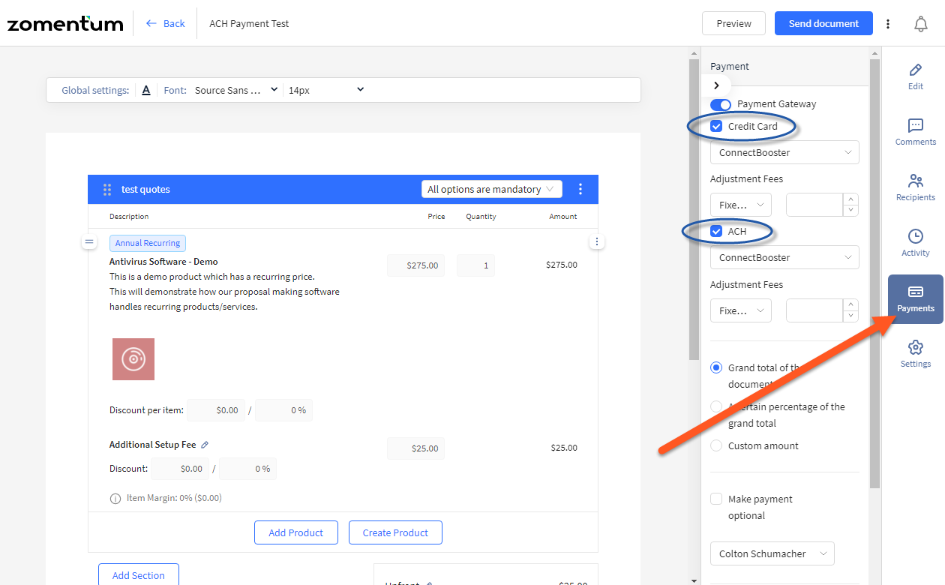Select Grand total of the document radio

pos(716,368)
